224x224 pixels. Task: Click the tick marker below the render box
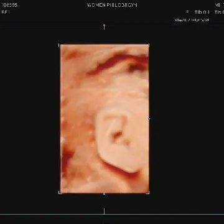pos(104,211)
